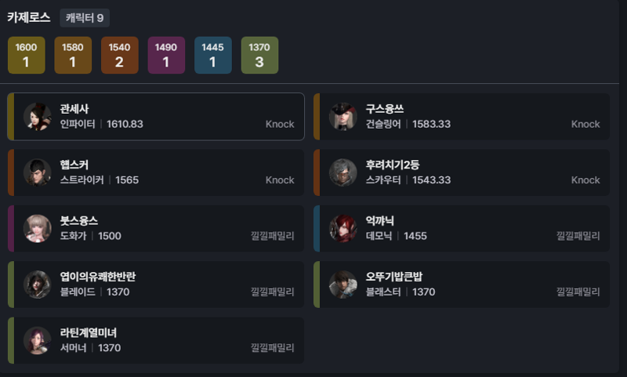
Task: Click the green 1370 level badge
Action: [x=259, y=55]
